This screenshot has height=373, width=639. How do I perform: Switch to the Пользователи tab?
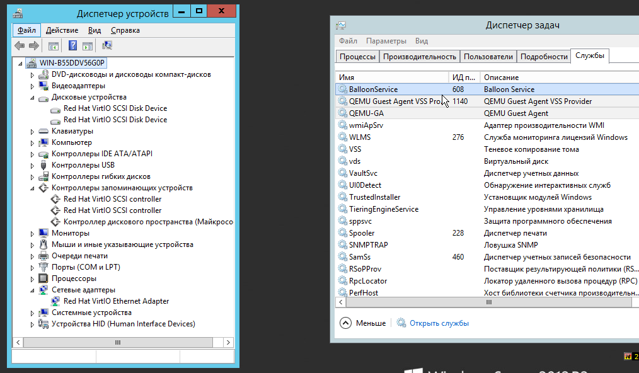click(488, 57)
